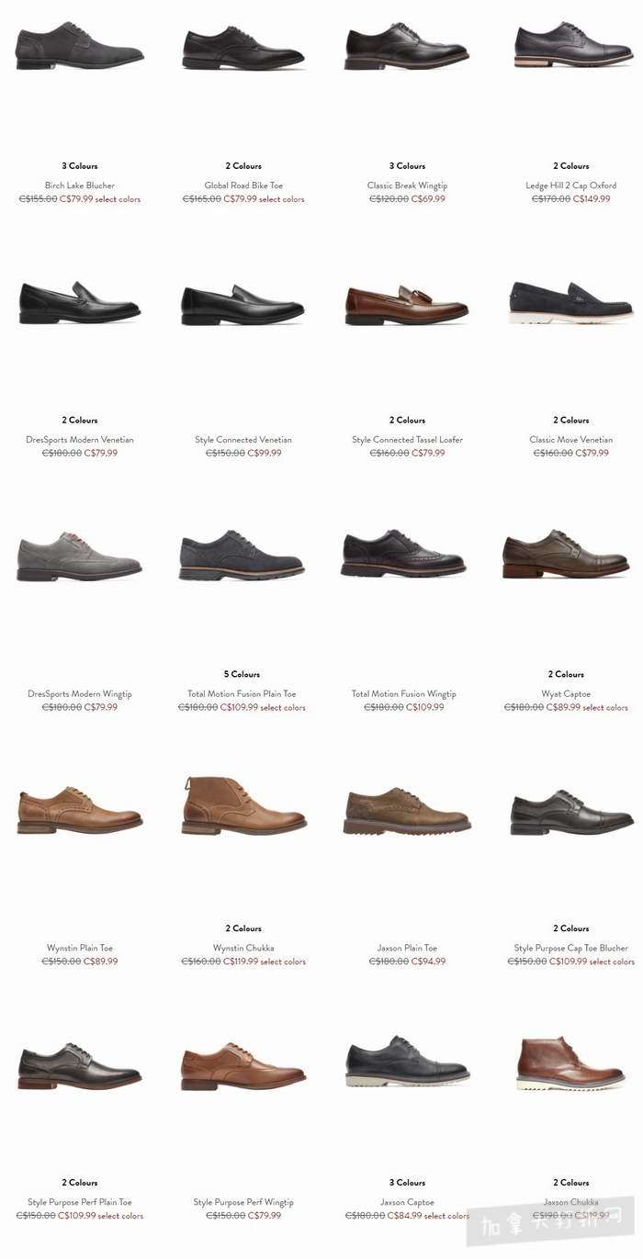The width and height of the screenshot is (643, 1259).
Task: Open the Birch Lake Blucher shoe image
Action: point(80,46)
